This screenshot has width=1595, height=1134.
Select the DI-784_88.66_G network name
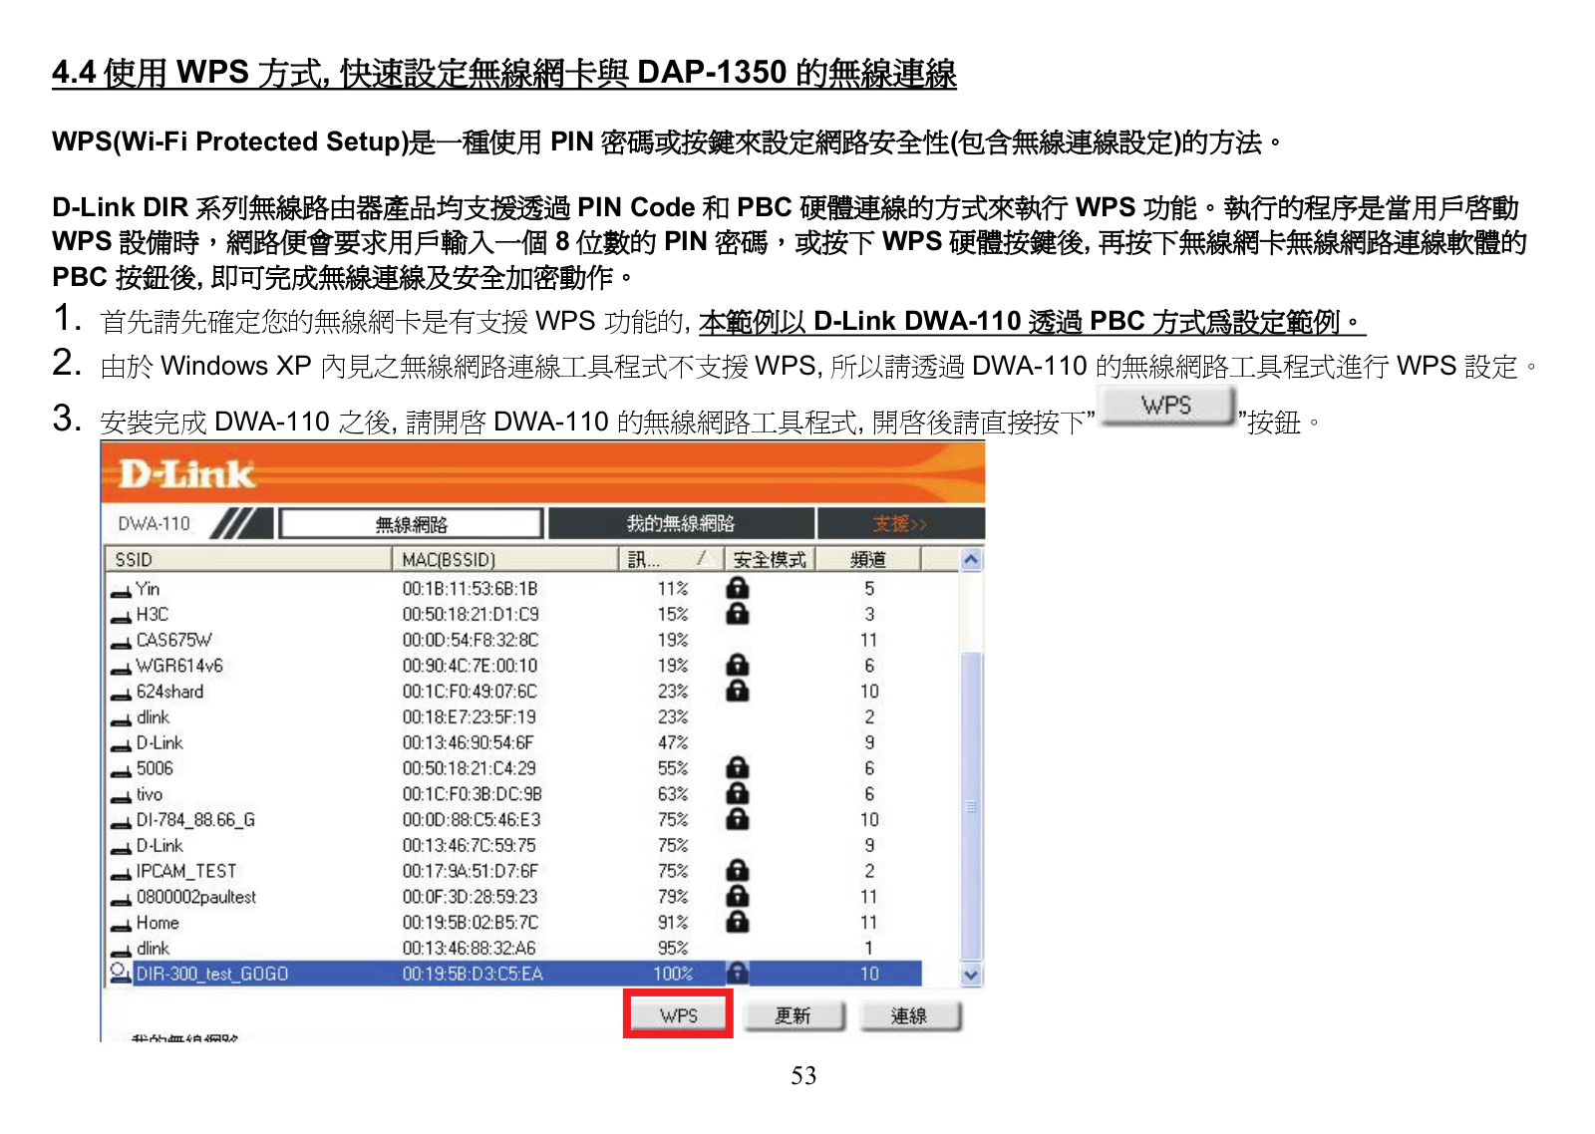pos(195,820)
